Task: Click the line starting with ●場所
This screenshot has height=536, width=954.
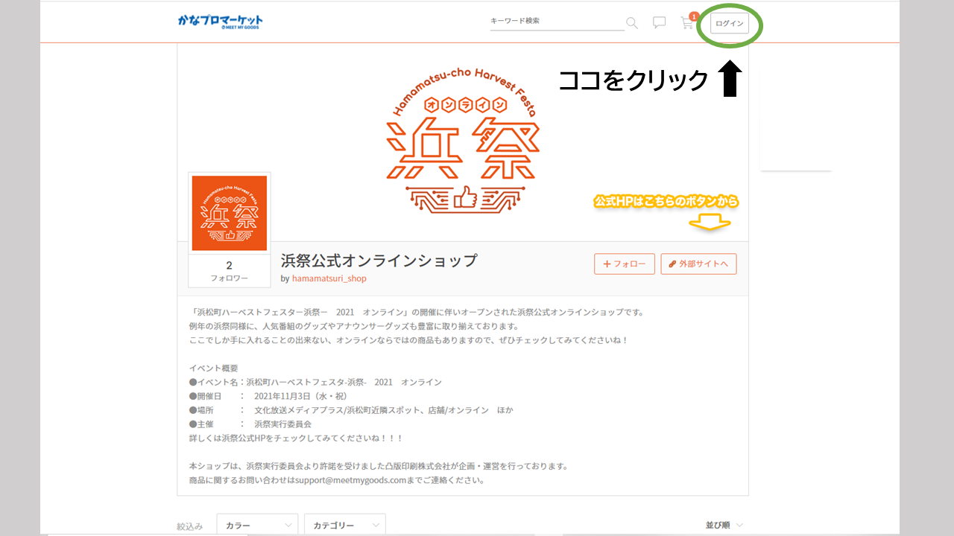Action: tap(351, 410)
